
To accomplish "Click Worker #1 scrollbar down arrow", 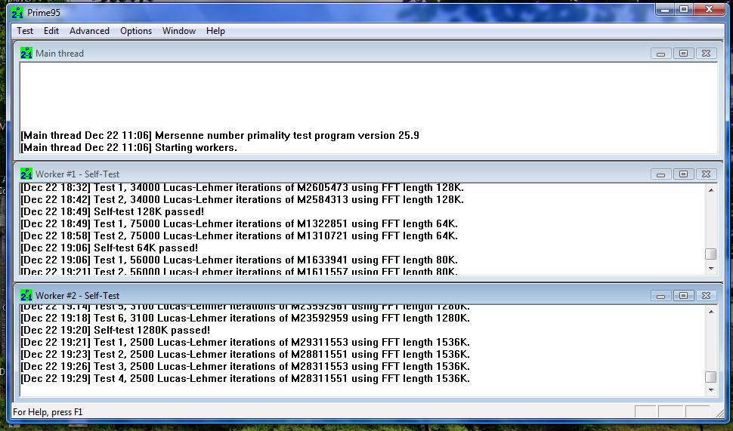I will (711, 269).
